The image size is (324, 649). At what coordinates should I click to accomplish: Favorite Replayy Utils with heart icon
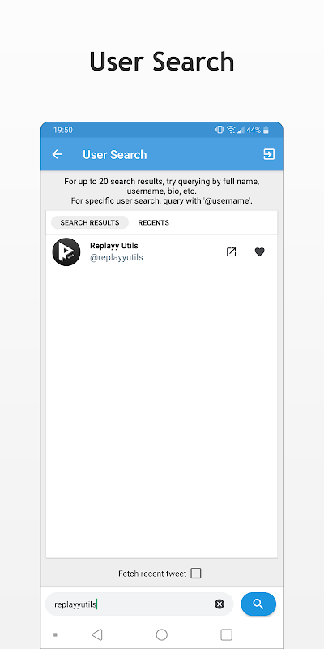pos(259,251)
